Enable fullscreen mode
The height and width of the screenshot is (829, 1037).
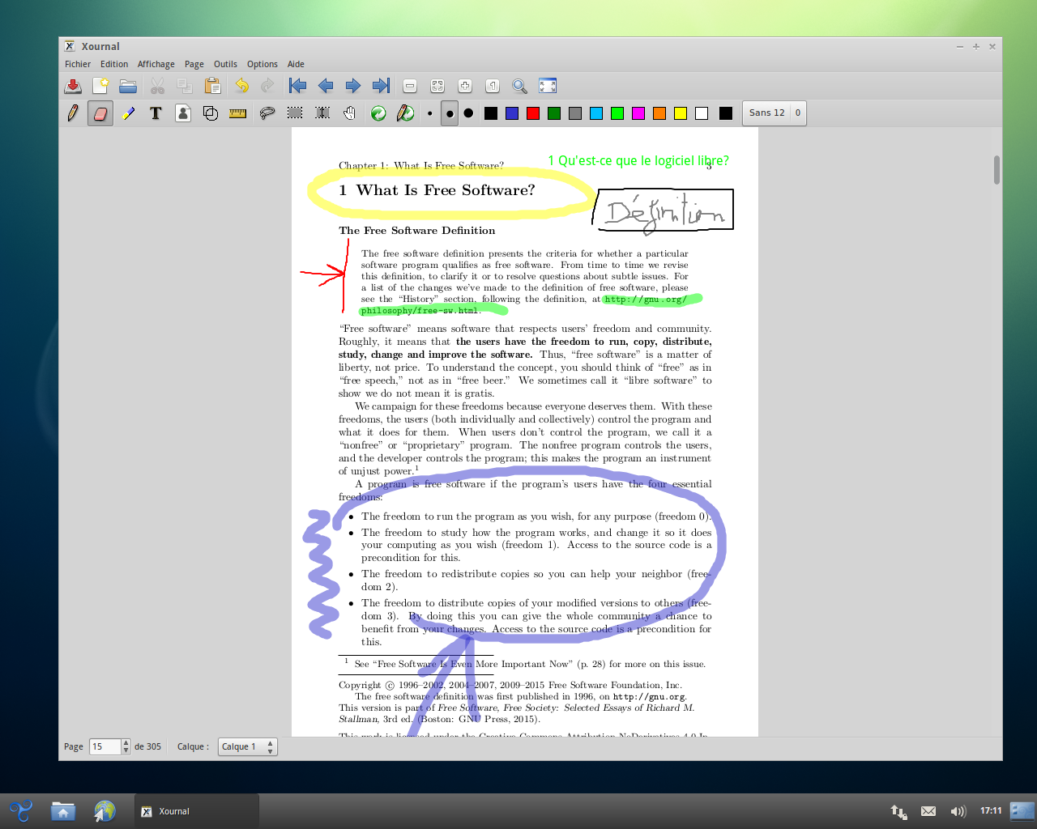[548, 86]
